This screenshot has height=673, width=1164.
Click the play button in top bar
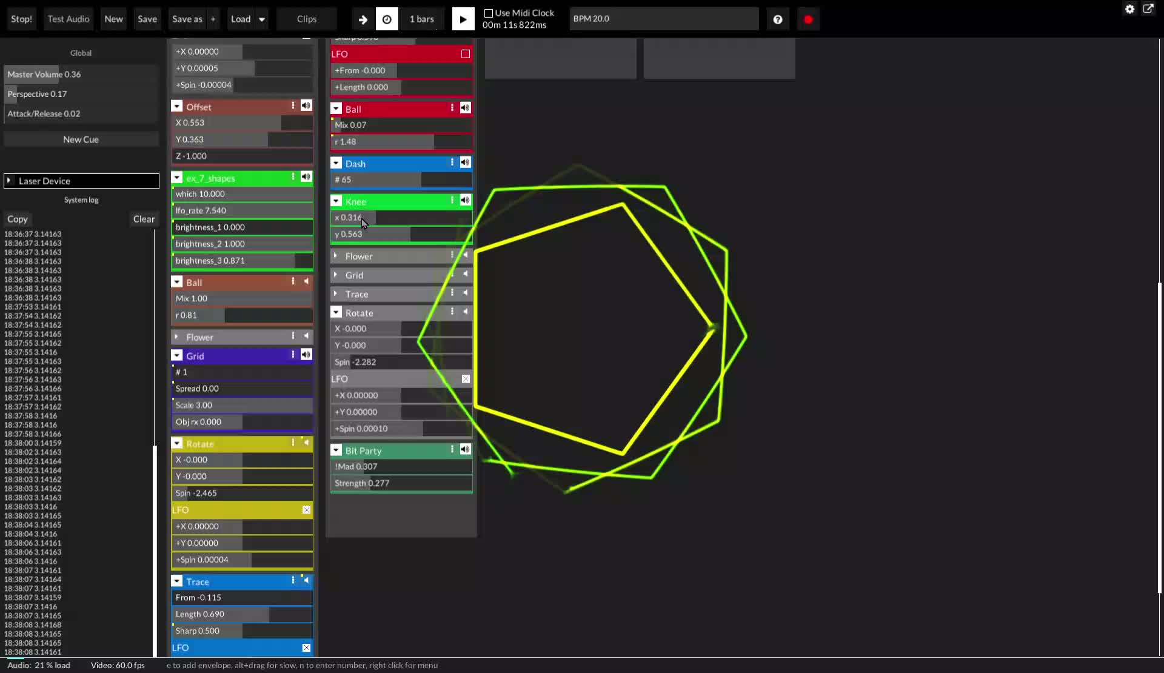(x=463, y=19)
